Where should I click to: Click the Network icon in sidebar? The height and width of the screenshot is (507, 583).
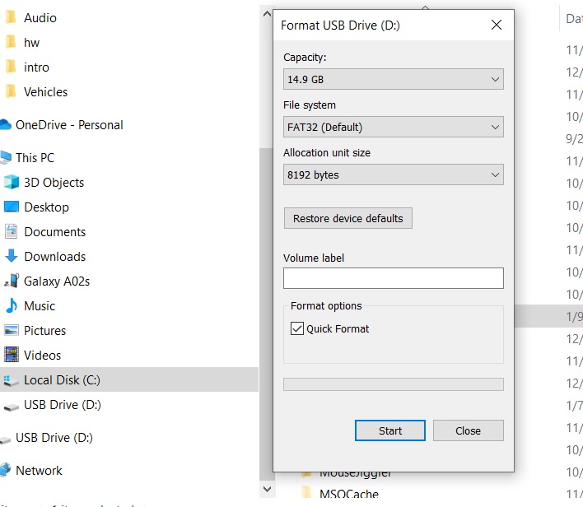pyautogui.click(x=7, y=471)
